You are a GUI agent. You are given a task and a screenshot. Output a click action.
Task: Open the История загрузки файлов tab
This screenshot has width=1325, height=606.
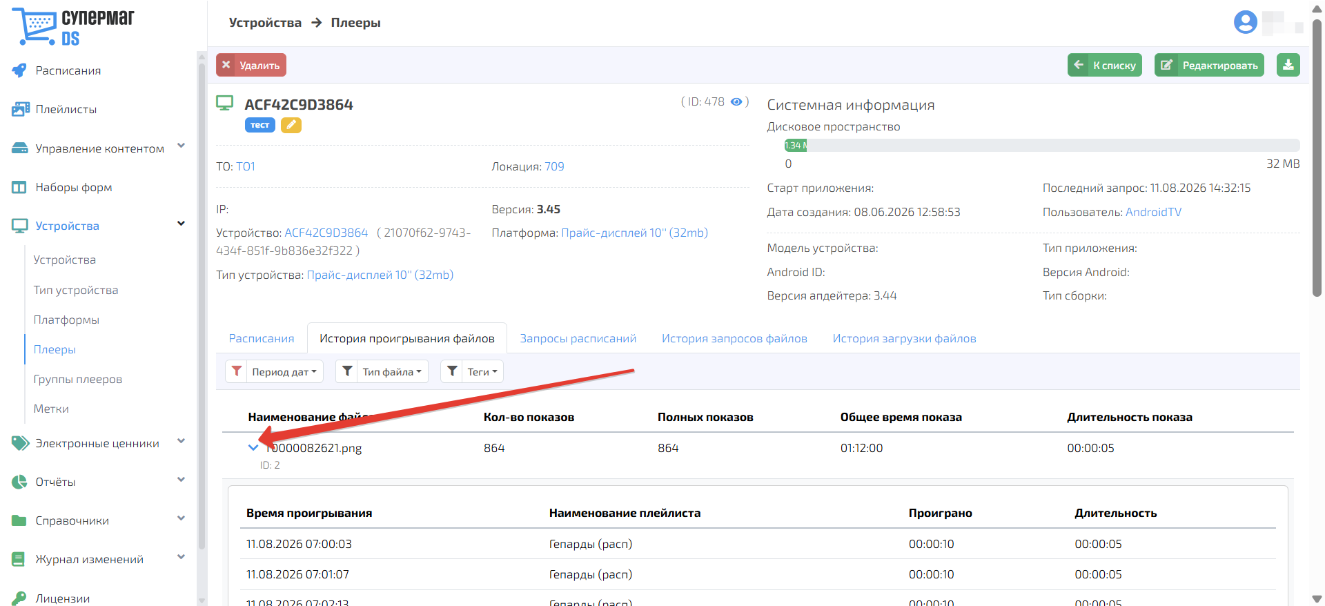[904, 338]
